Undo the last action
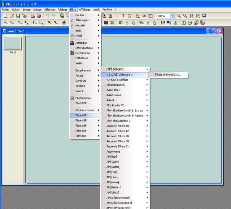 (x=47, y=16)
